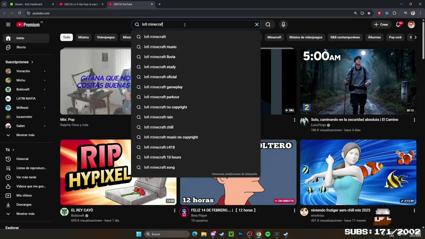This screenshot has width=425, height=239.
Task: Open Spotify from the taskbar
Action: 268,234
